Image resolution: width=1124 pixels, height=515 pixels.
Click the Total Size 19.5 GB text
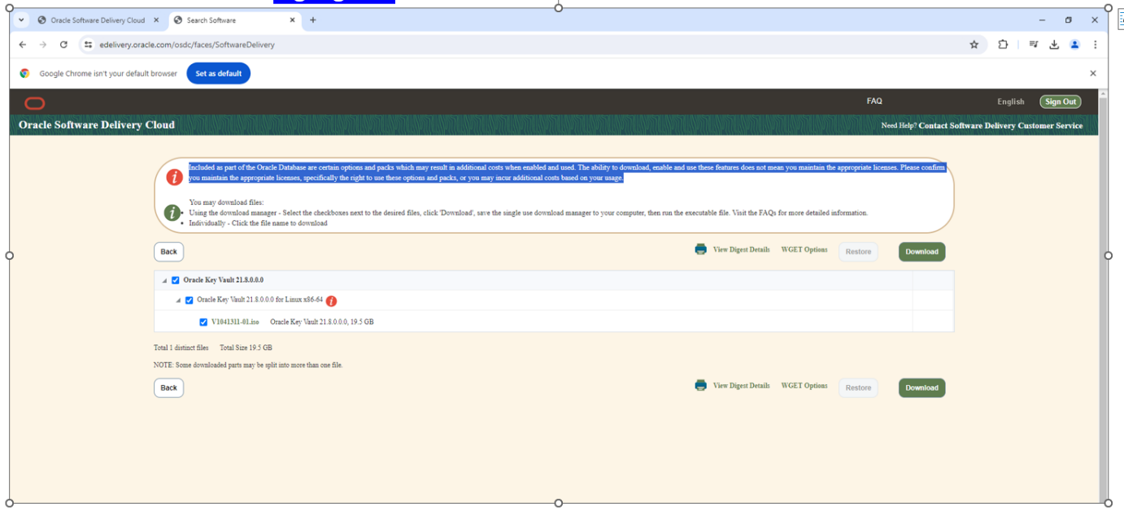coord(246,348)
